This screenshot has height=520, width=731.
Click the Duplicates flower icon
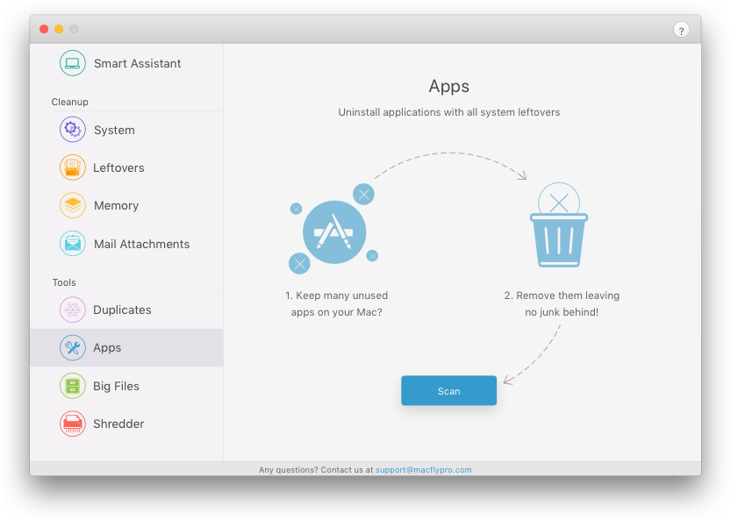(x=72, y=310)
